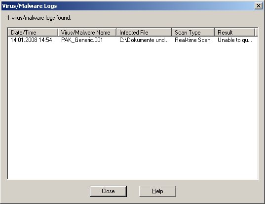
Task: Click the '1 virus/malware logs found' label
Action: point(39,18)
